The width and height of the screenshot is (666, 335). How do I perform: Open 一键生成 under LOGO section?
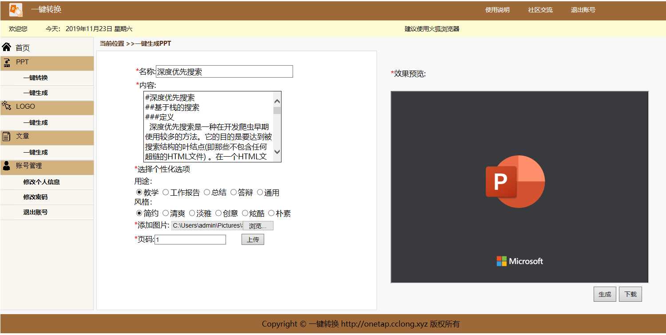[x=36, y=122]
